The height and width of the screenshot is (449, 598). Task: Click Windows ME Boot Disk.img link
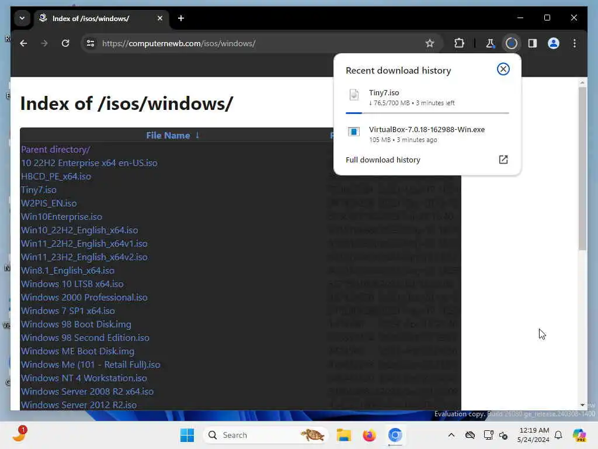click(78, 351)
